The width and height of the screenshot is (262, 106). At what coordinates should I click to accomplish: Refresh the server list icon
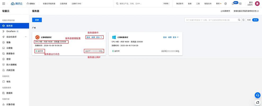pos(243,20)
